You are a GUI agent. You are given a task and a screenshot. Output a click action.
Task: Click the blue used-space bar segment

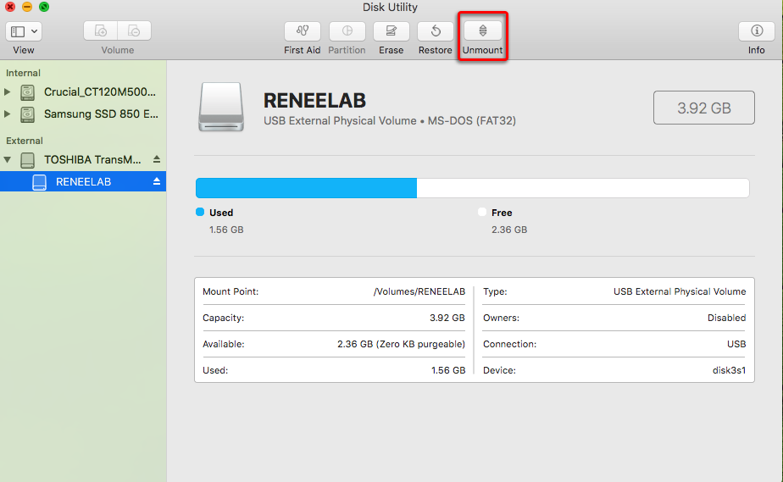point(306,188)
